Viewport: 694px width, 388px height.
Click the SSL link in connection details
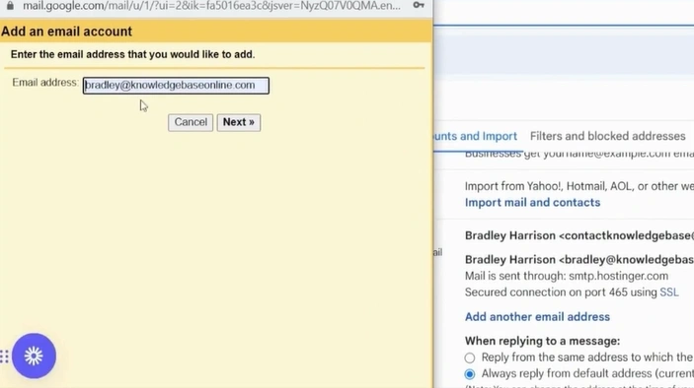(668, 292)
